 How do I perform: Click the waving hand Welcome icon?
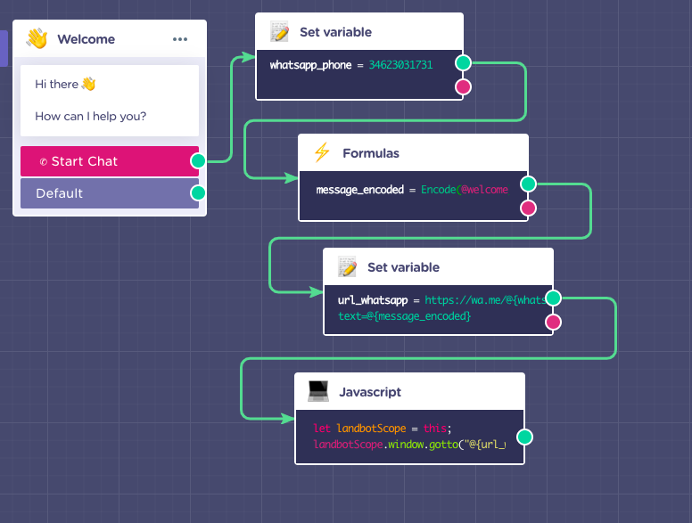point(37,39)
